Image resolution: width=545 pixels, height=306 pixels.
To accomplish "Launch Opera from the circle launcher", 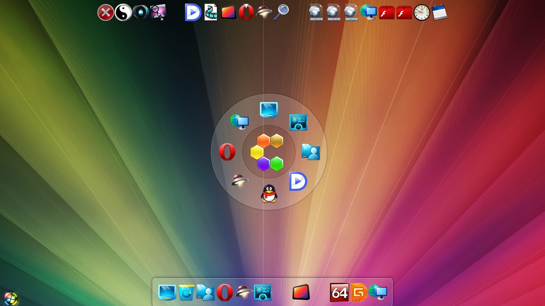I will (227, 152).
